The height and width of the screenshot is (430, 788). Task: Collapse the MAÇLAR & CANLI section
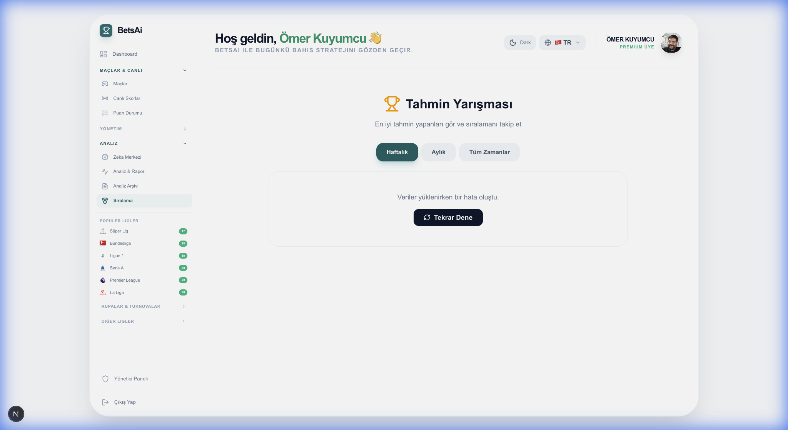pyautogui.click(x=185, y=70)
